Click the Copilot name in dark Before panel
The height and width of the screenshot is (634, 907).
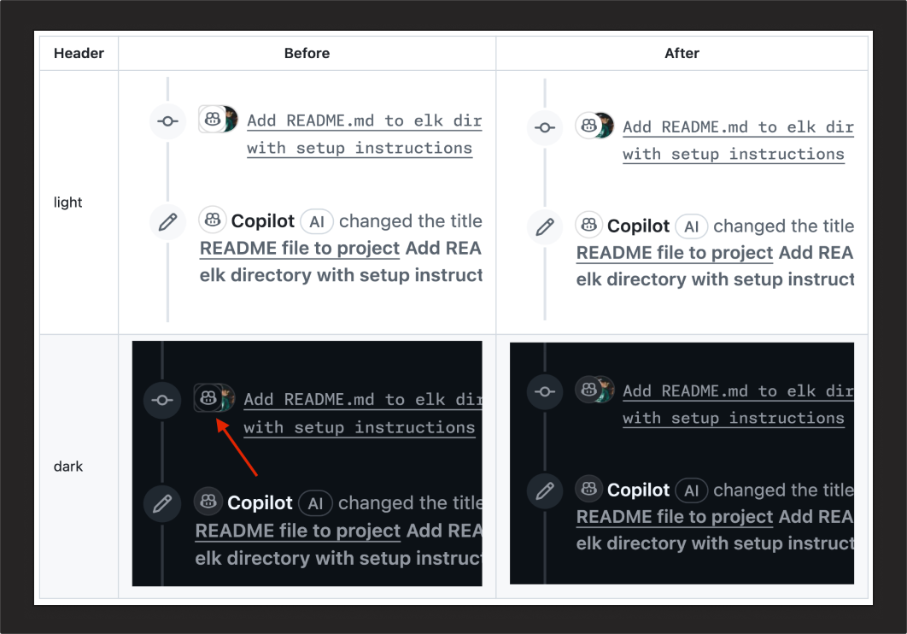click(260, 502)
